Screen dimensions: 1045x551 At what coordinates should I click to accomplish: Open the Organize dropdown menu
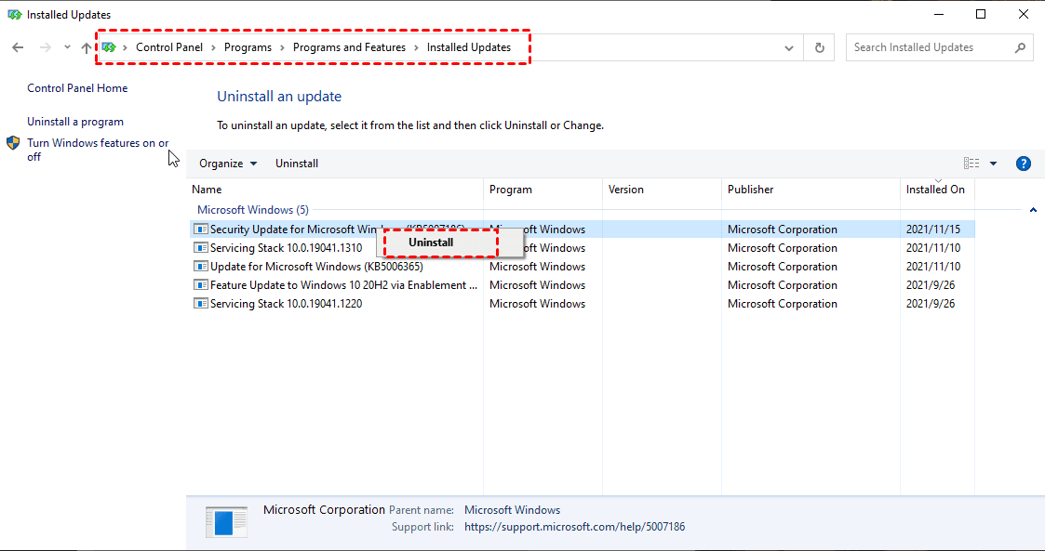point(228,164)
